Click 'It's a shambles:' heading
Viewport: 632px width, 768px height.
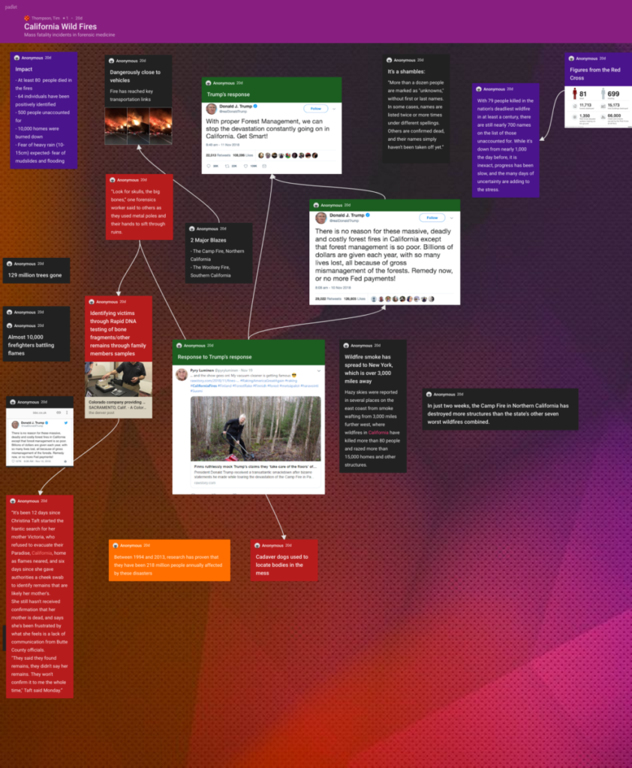tap(406, 71)
